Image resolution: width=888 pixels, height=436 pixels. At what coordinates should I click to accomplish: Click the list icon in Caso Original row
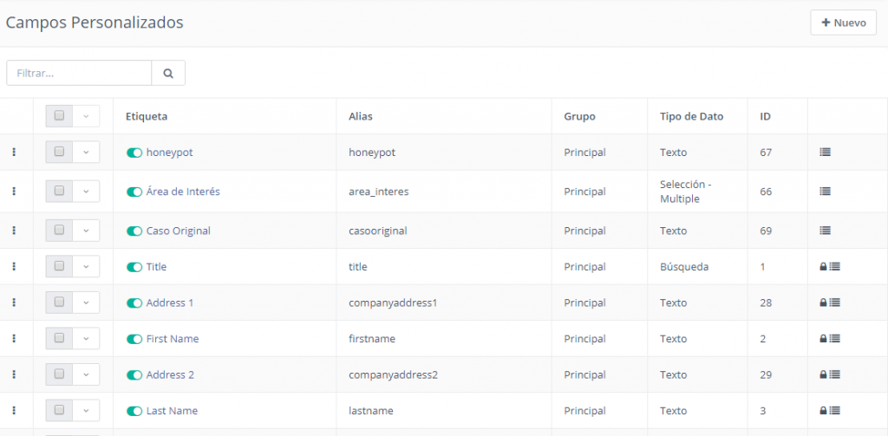point(826,231)
